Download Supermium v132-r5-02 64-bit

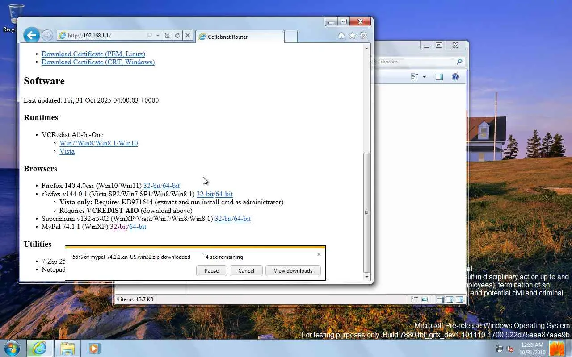pyautogui.click(x=242, y=219)
